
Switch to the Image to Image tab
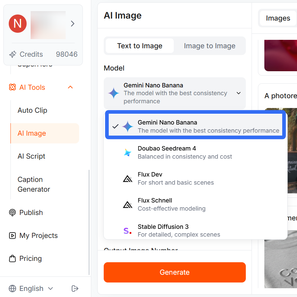point(209,46)
